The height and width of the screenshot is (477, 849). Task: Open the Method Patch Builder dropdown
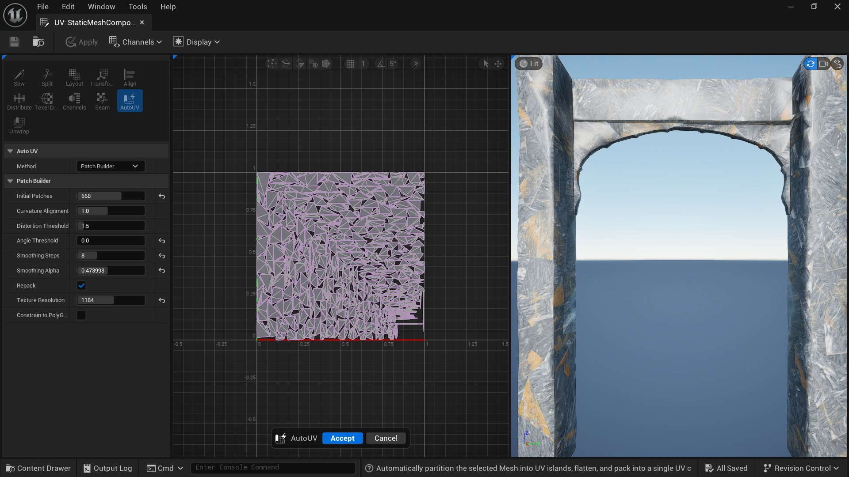pyautogui.click(x=111, y=166)
